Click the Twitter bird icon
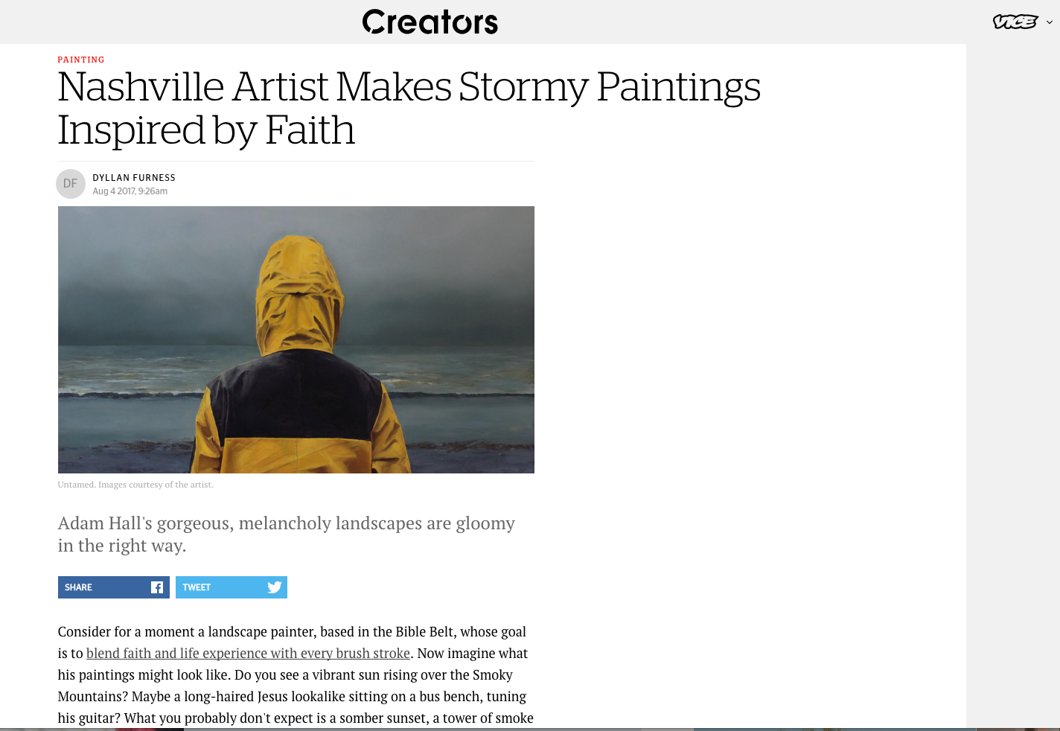 pos(275,587)
